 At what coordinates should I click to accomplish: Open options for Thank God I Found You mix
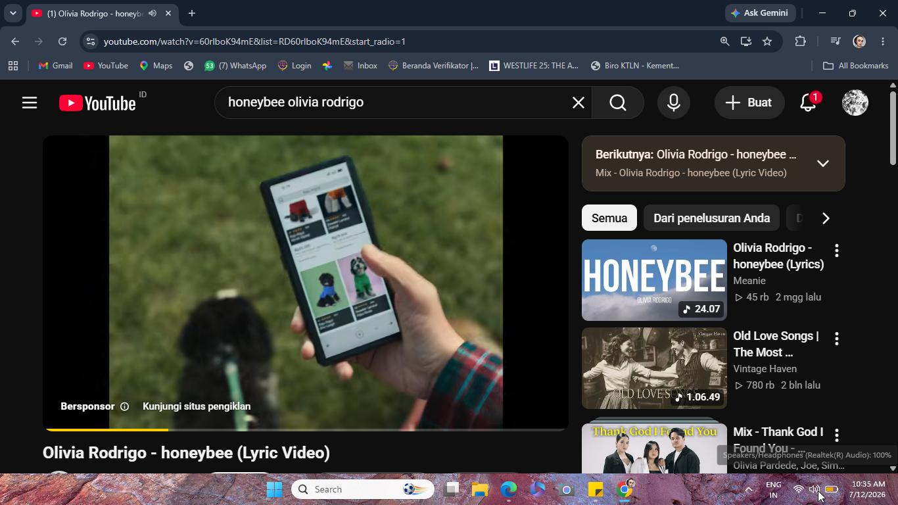(837, 435)
